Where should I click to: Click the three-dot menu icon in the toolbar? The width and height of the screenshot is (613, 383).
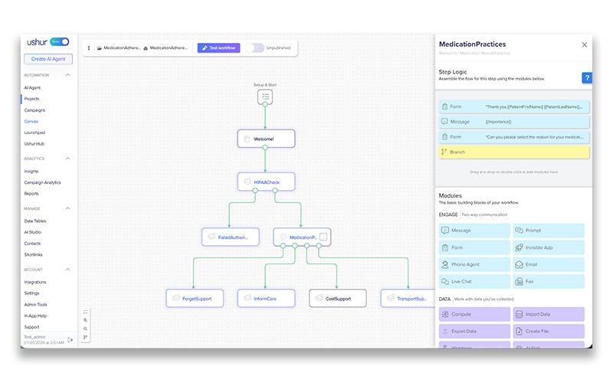click(89, 48)
